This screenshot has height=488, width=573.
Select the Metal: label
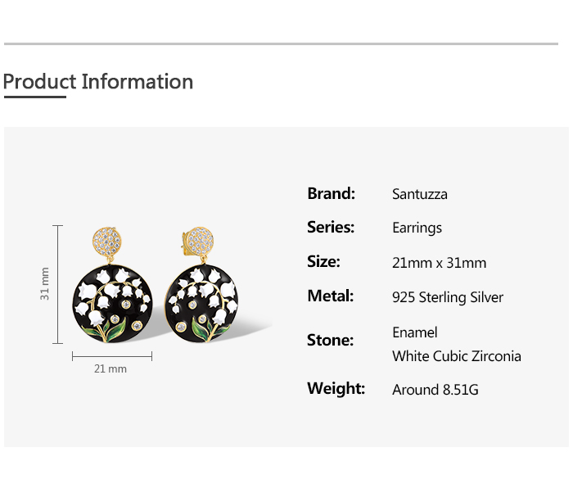pos(330,296)
